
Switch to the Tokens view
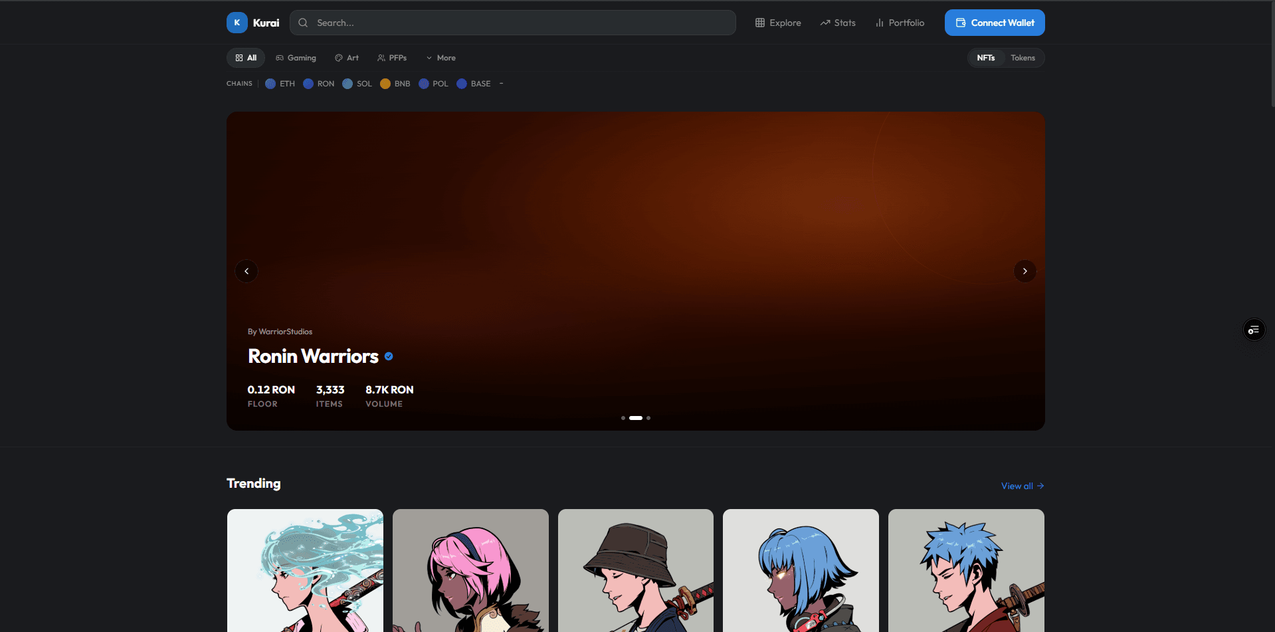click(x=1023, y=58)
